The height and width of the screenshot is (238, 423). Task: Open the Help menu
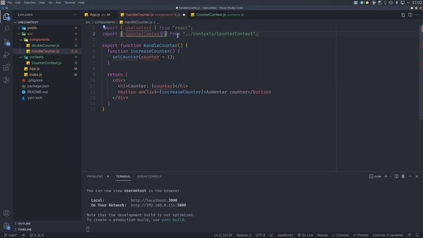[x=81, y=3]
